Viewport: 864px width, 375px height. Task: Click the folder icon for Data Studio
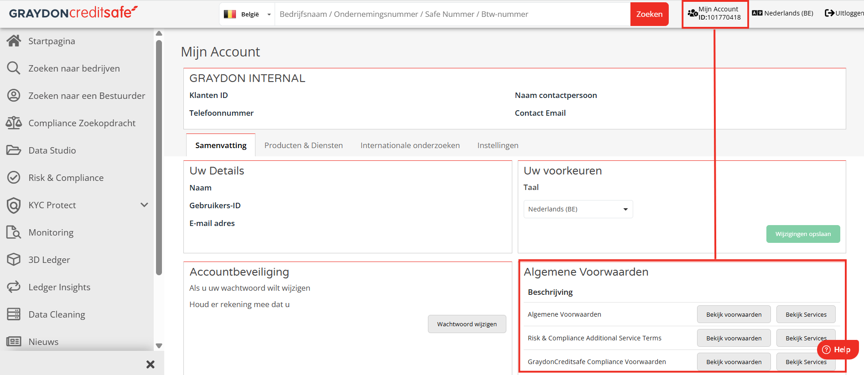pos(14,150)
